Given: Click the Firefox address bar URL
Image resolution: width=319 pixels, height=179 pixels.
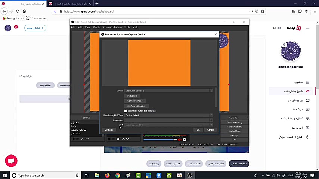Looking at the screenshot, I should tap(89, 12).
